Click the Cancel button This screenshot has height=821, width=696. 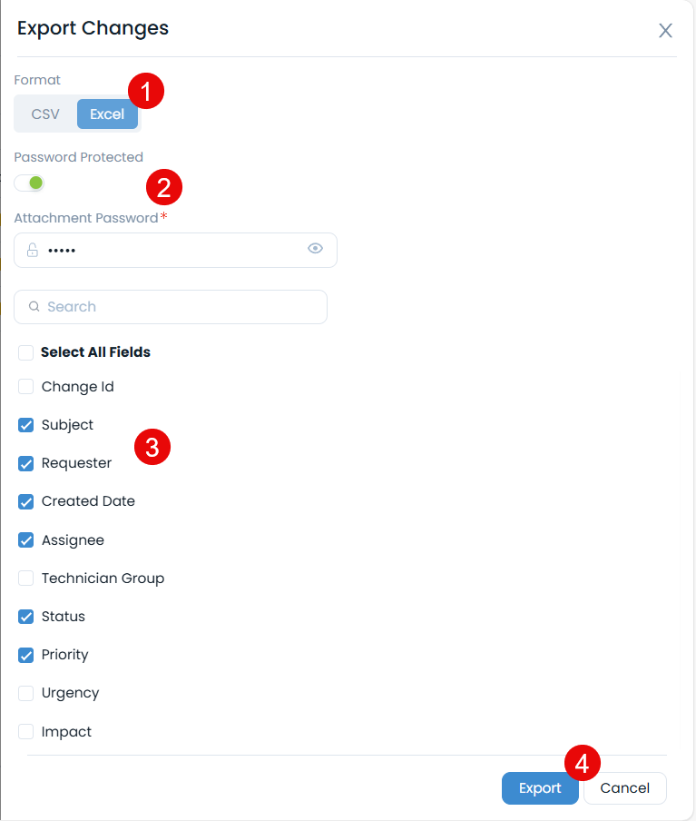(624, 788)
